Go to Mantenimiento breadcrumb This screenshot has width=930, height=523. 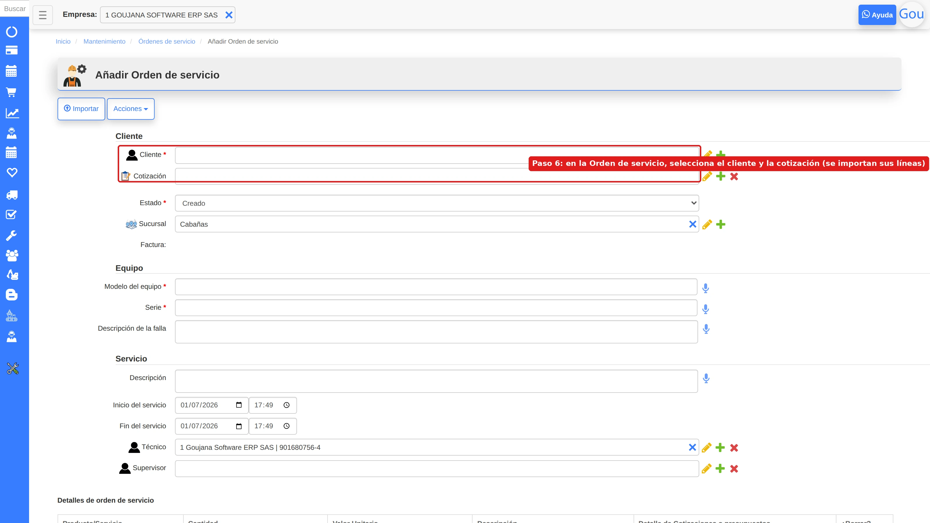[104, 42]
